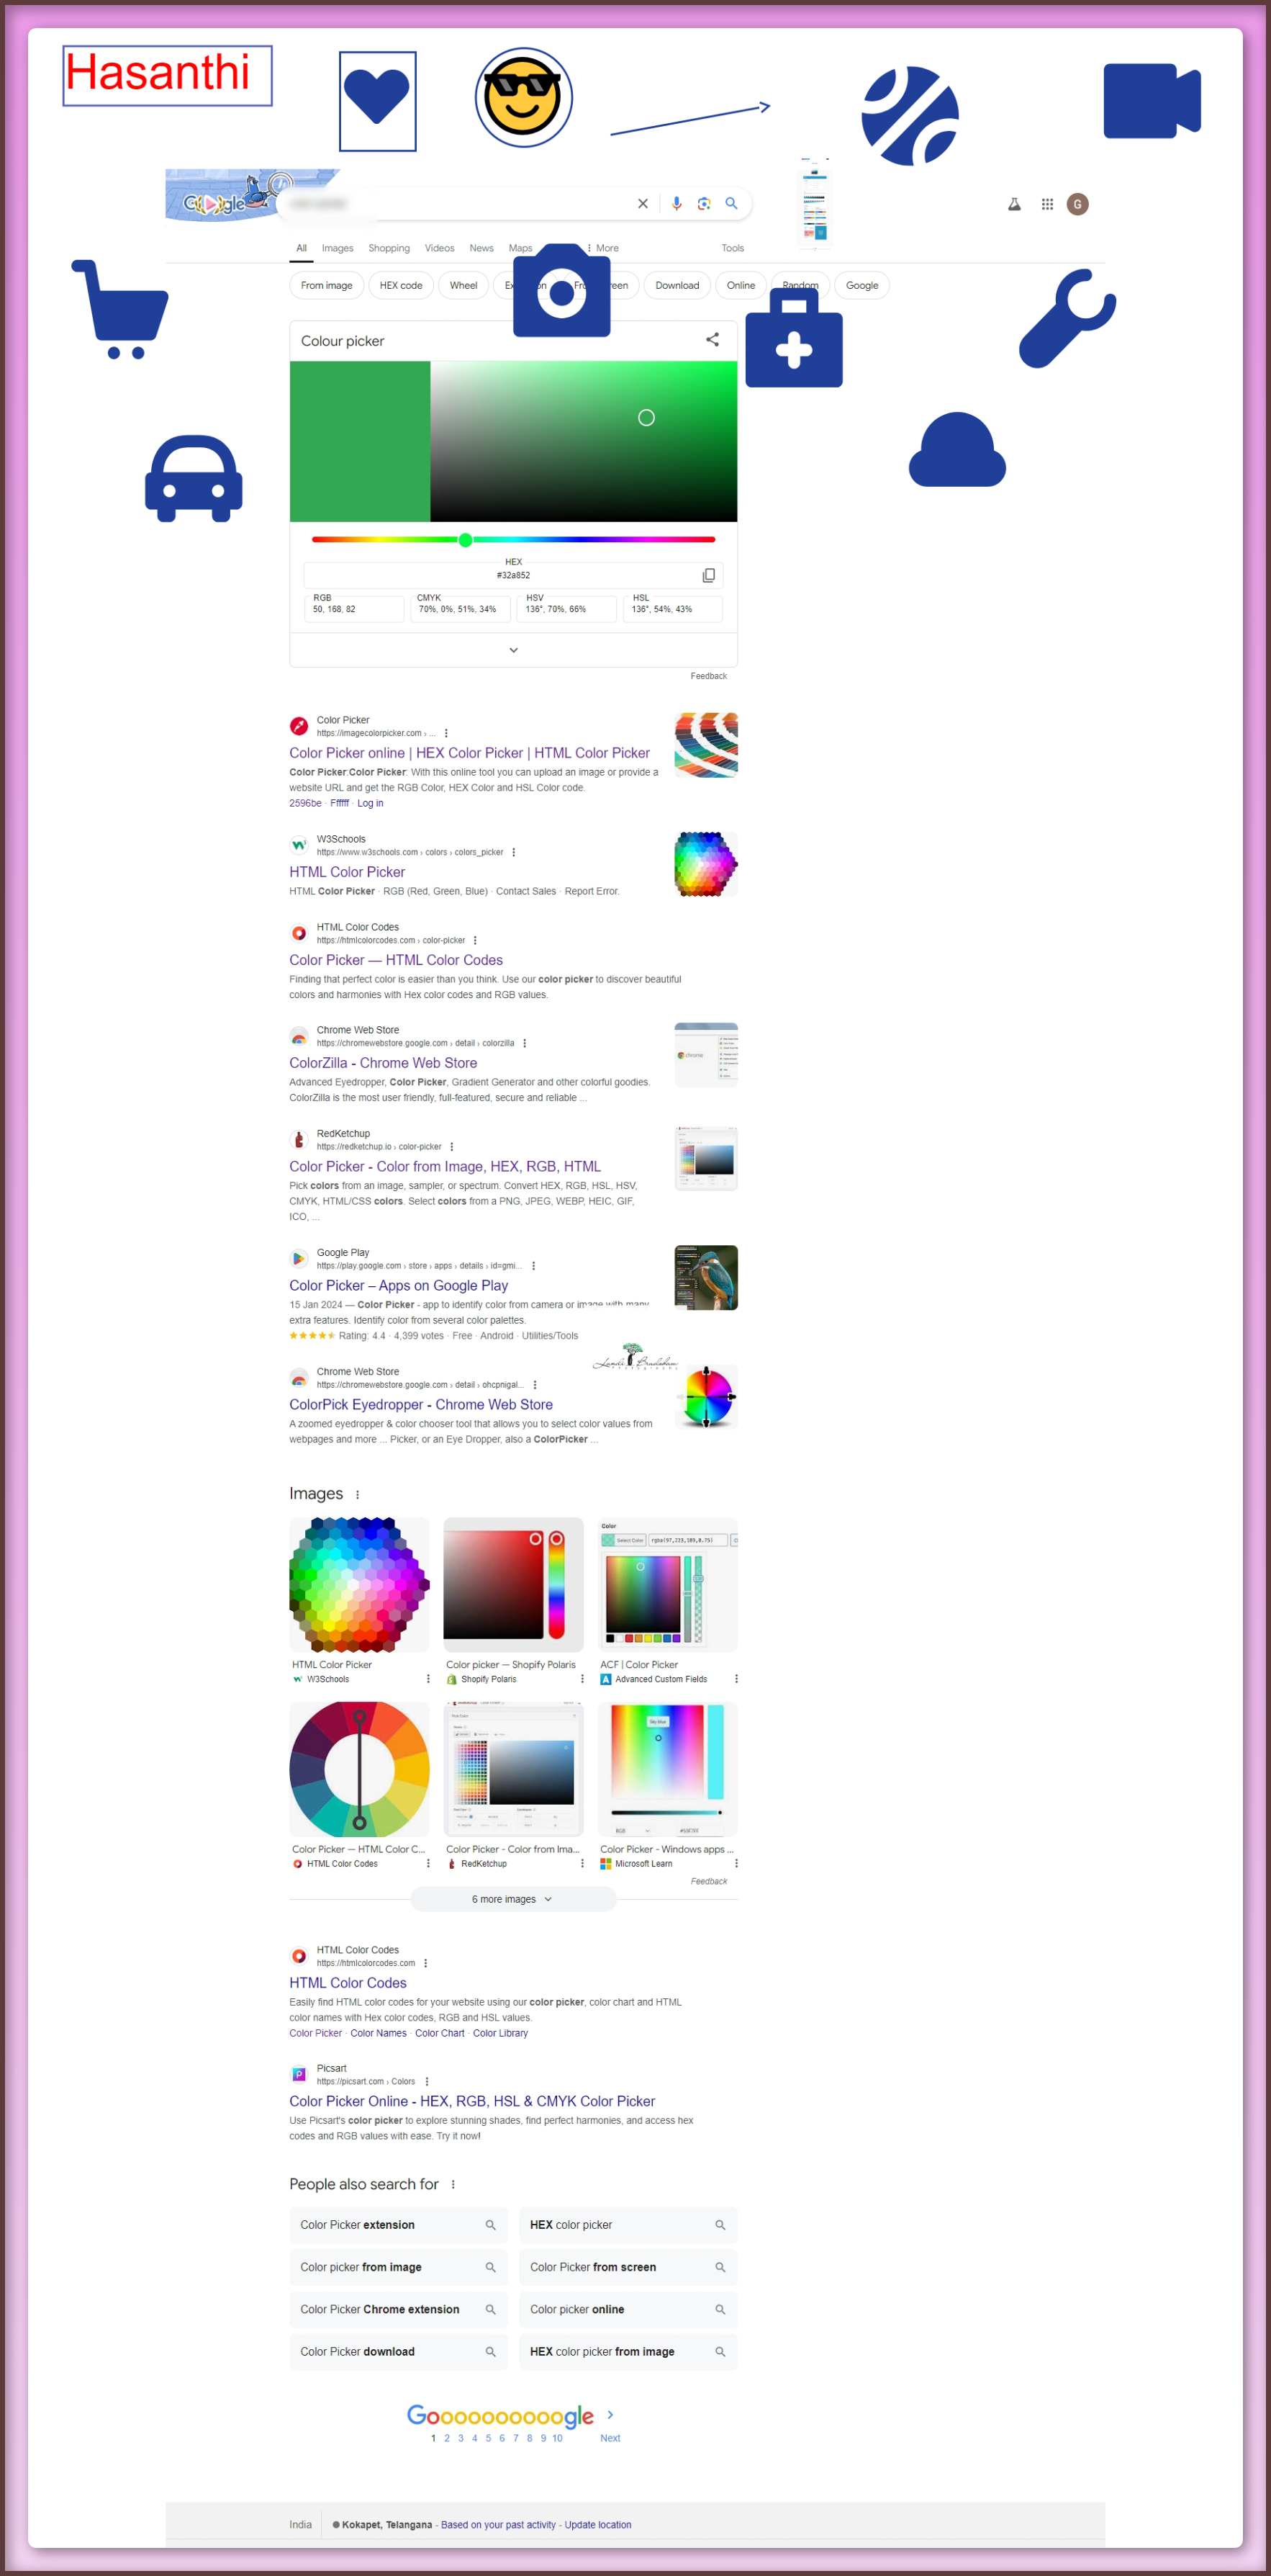Screen dimensions: 1271x2576
Task: Select the From image filter chip
Action: [327, 286]
